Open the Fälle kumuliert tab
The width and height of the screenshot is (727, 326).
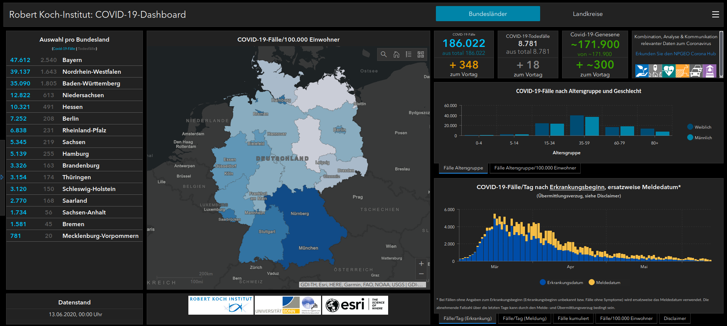573,318
